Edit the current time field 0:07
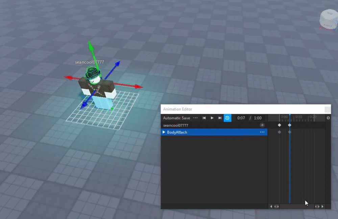The width and height of the screenshot is (338, 219). click(241, 118)
